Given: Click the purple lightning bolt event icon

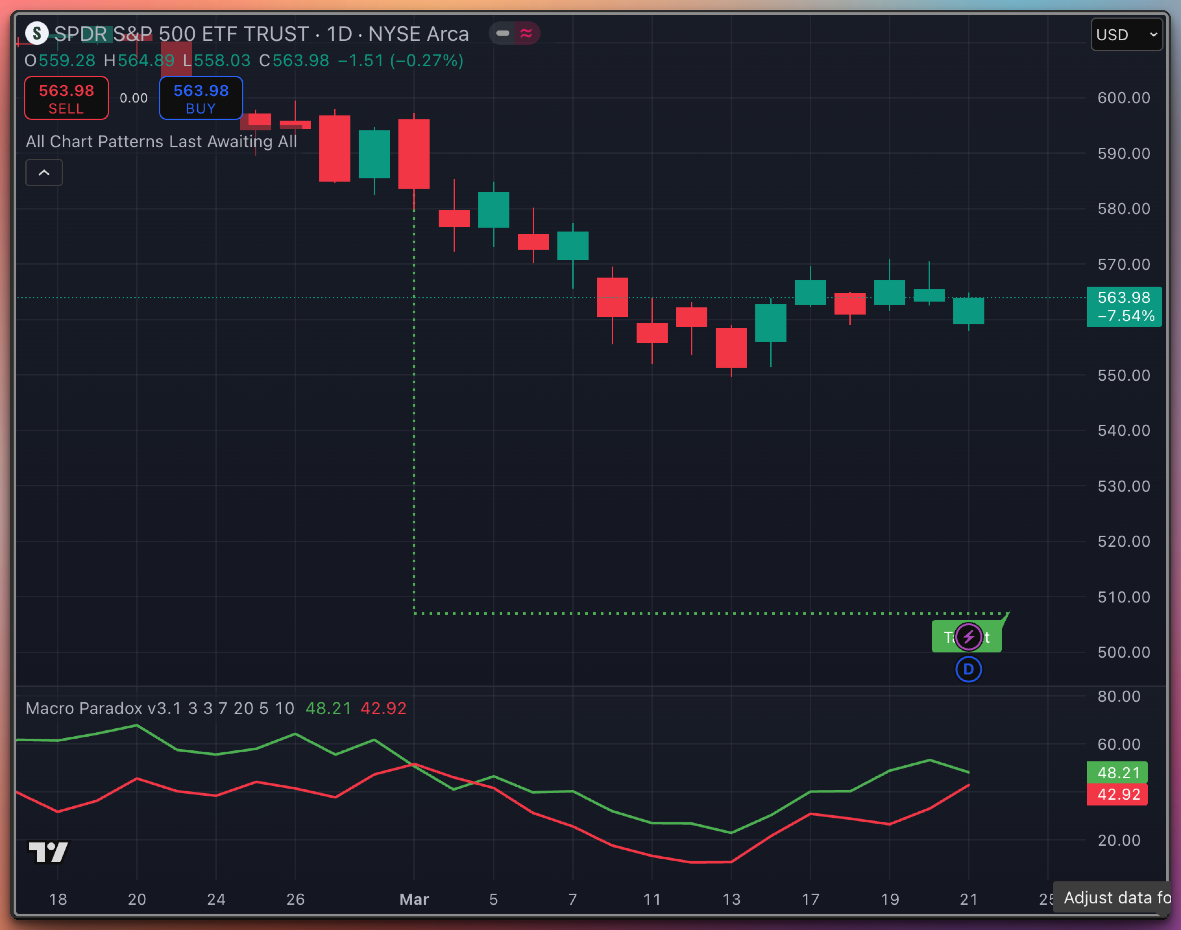Looking at the screenshot, I should 968,637.
